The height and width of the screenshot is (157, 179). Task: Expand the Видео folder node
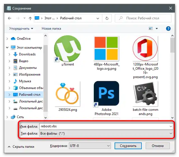click(x=9, y=61)
